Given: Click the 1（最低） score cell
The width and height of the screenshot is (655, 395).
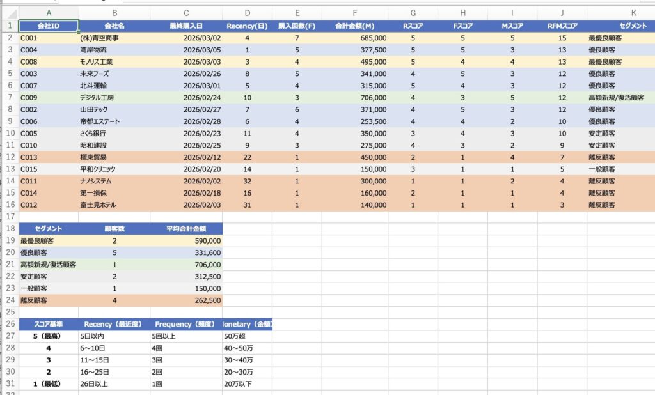Looking at the screenshot, I should (49, 383).
